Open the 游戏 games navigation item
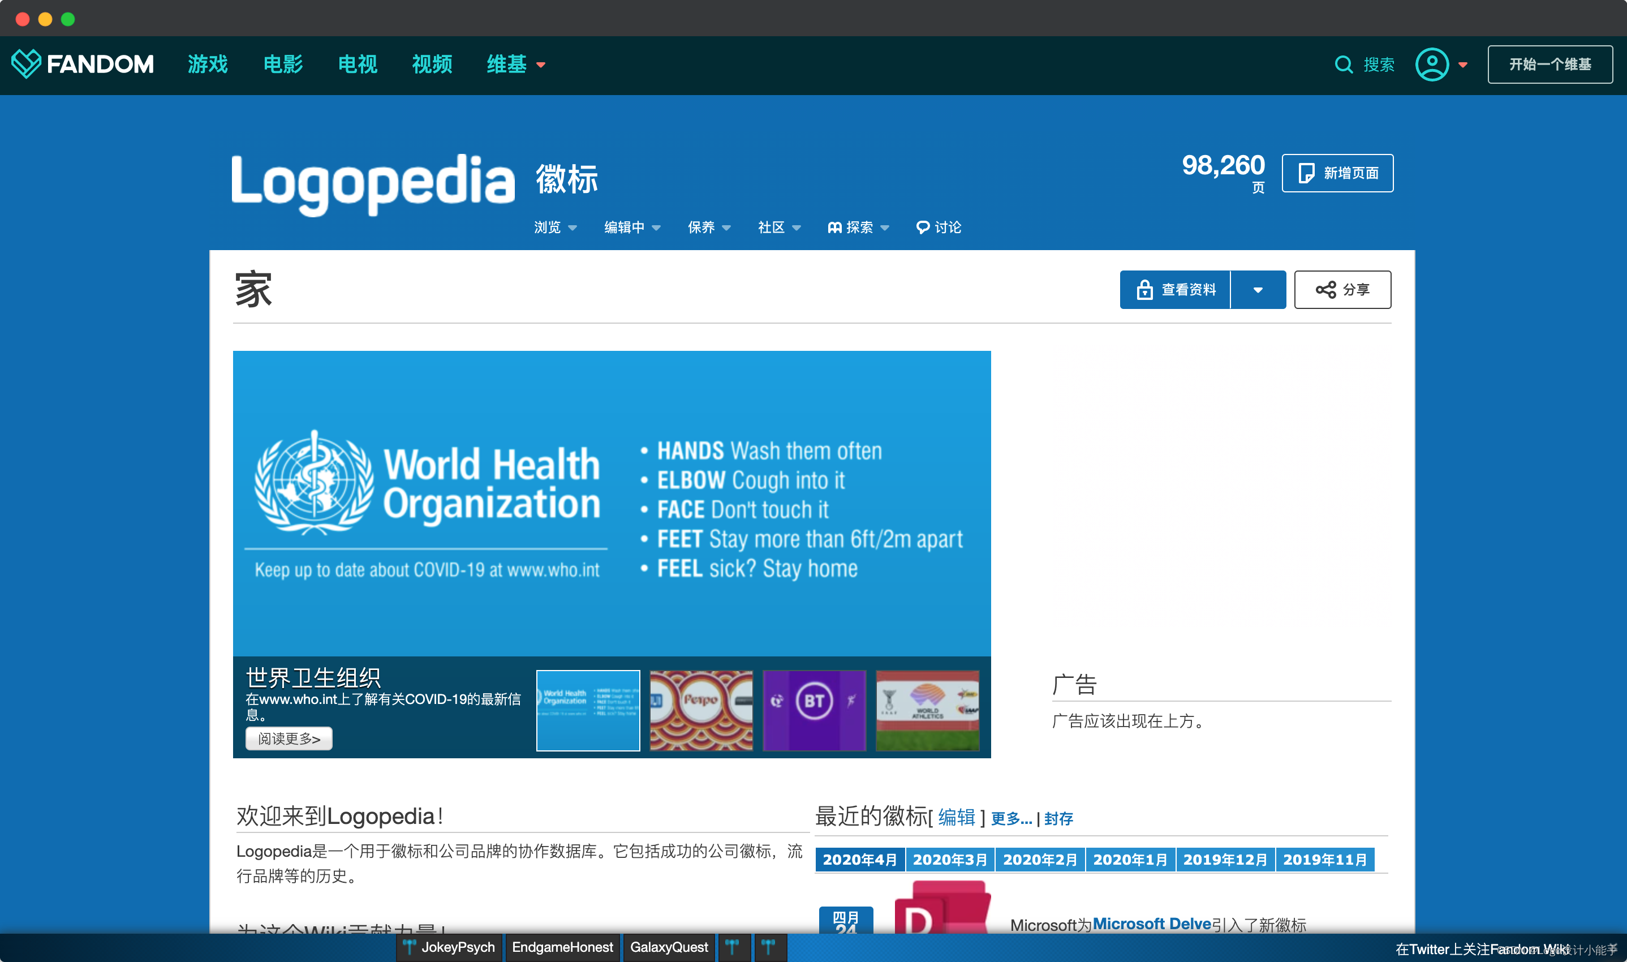Viewport: 1627px width, 962px height. (208, 64)
